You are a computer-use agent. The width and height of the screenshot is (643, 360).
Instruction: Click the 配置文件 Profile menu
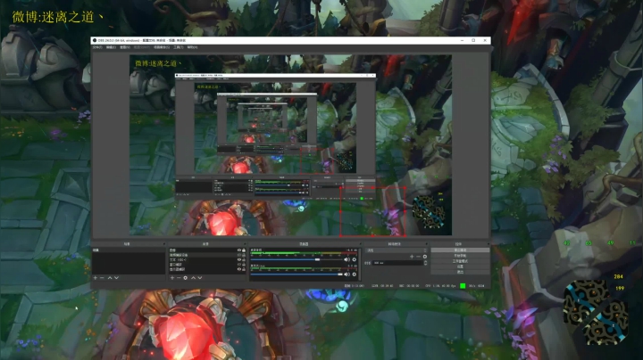(x=142, y=47)
